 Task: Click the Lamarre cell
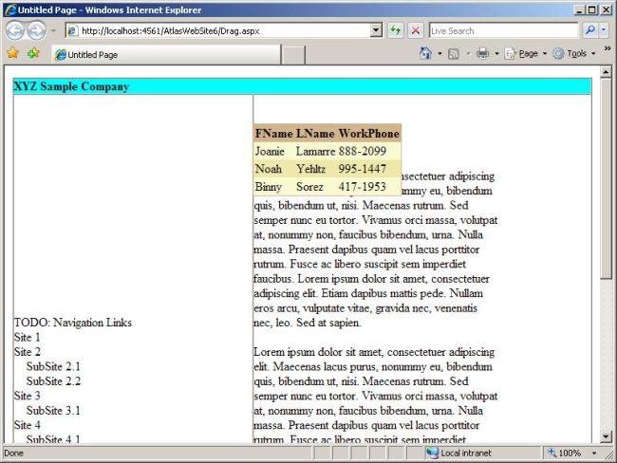(315, 151)
